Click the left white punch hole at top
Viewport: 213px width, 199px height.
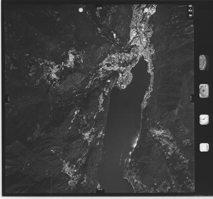pyautogui.click(x=81, y=10)
